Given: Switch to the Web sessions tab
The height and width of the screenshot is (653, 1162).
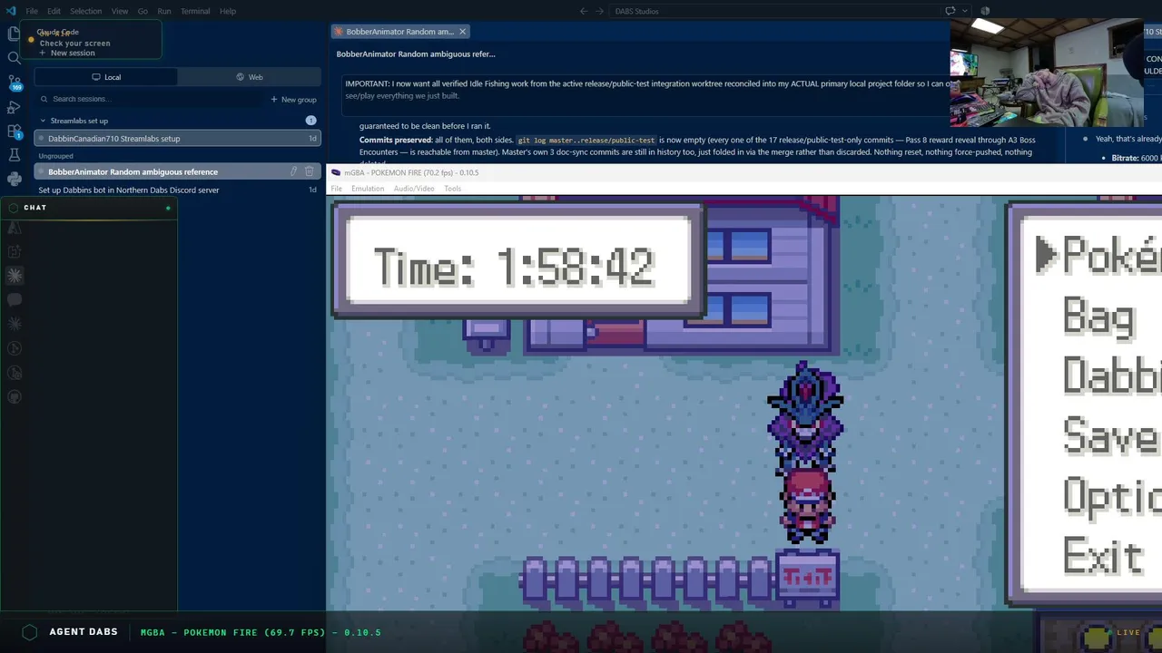Looking at the screenshot, I should click(249, 77).
